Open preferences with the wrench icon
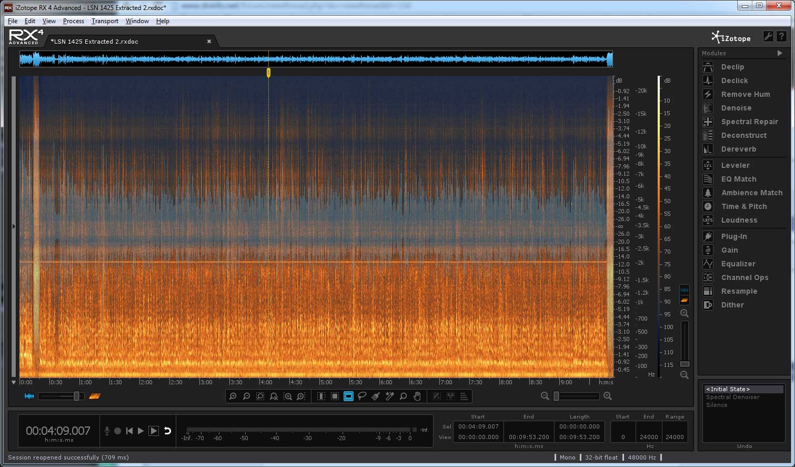This screenshot has width=795, height=467. pyautogui.click(x=768, y=36)
